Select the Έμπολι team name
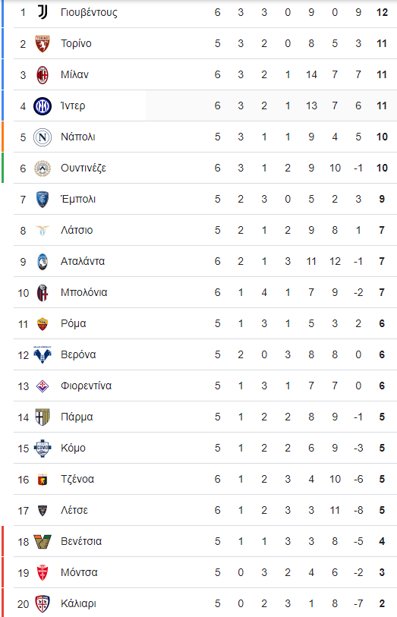Image resolution: width=397 pixels, height=617 pixels. 78,199
